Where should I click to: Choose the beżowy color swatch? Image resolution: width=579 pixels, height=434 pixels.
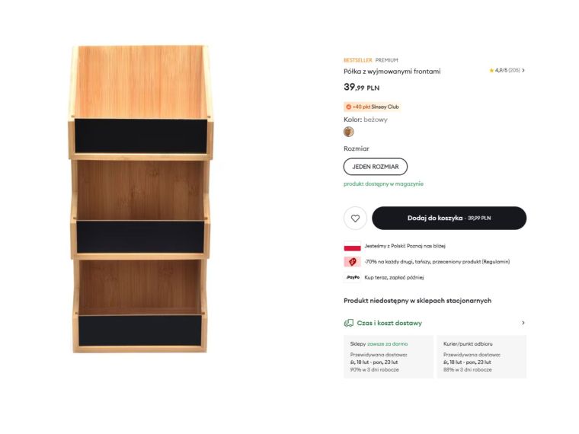pos(349,132)
